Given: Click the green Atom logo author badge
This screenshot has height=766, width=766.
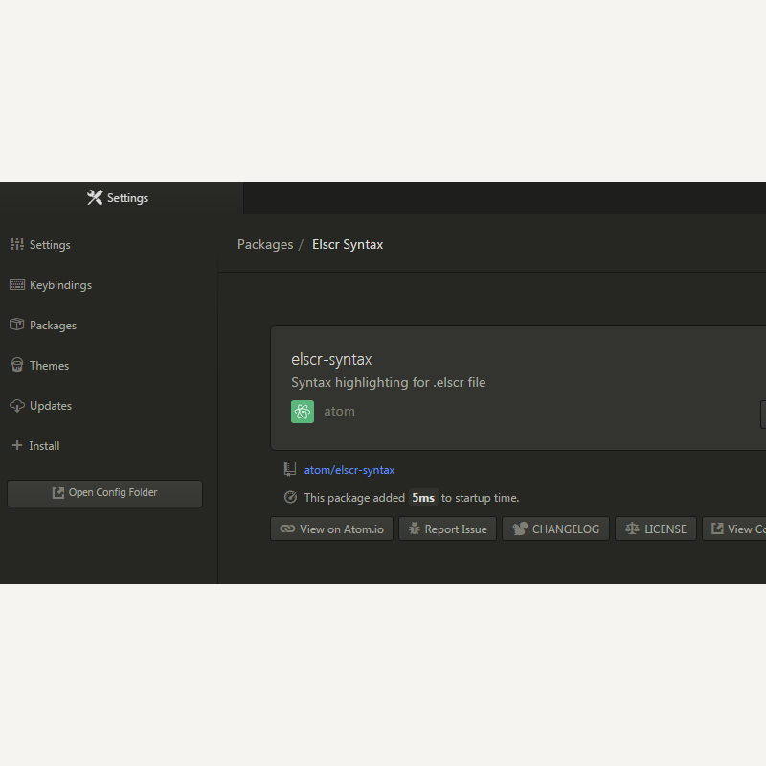Looking at the screenshot, I should [x=302, y=412].
